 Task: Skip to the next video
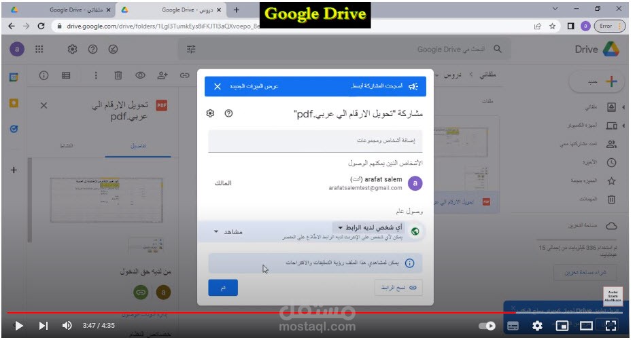tap(44, 326)
